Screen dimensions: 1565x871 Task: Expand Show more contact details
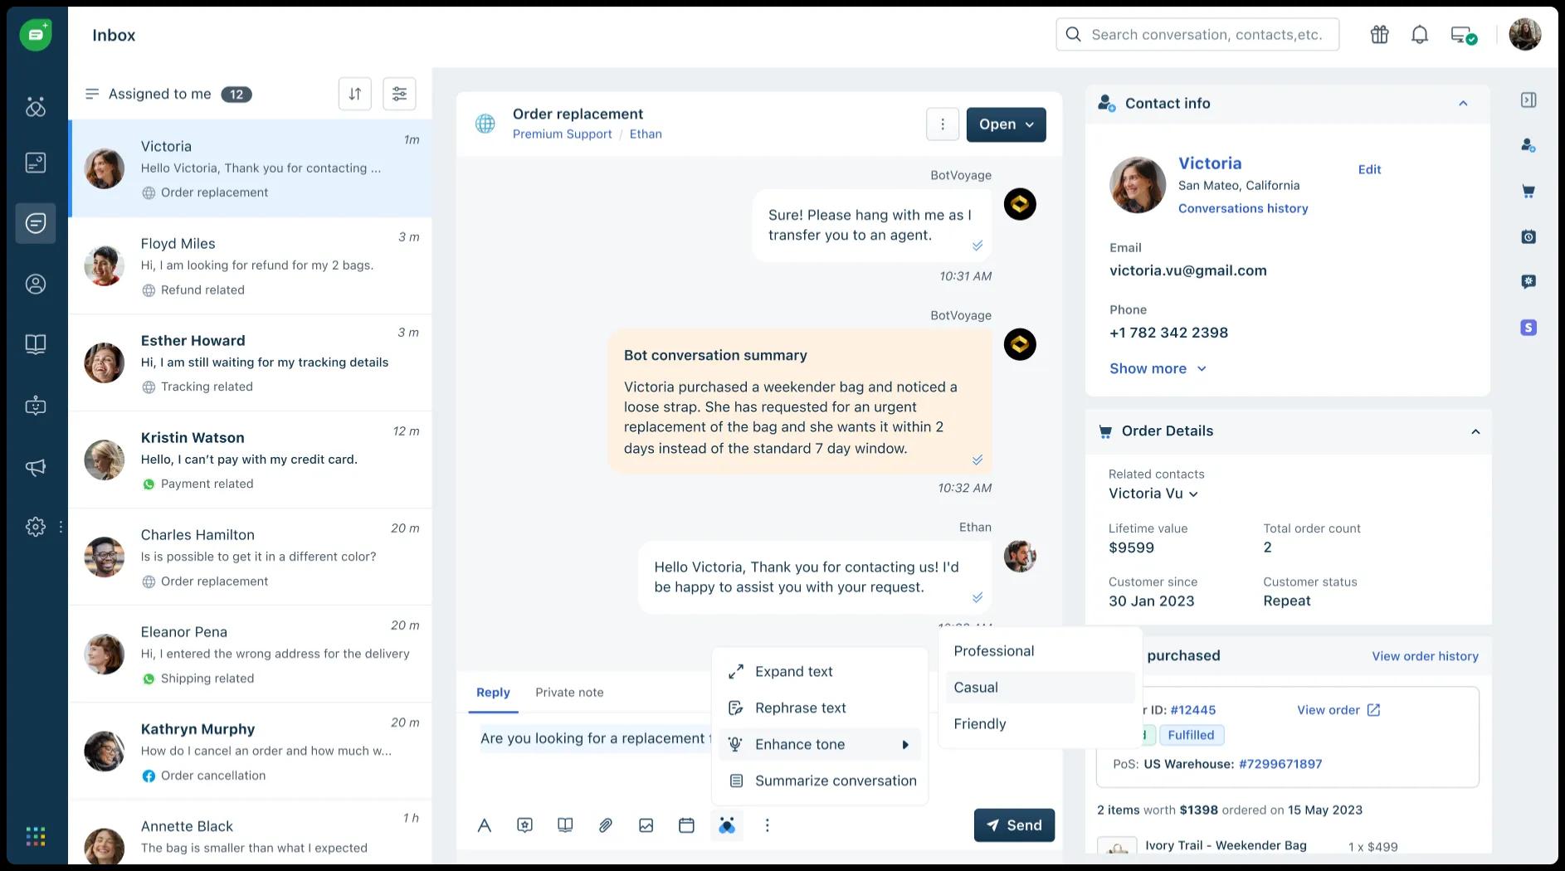pyautogui.click(x=1158, y=368)
